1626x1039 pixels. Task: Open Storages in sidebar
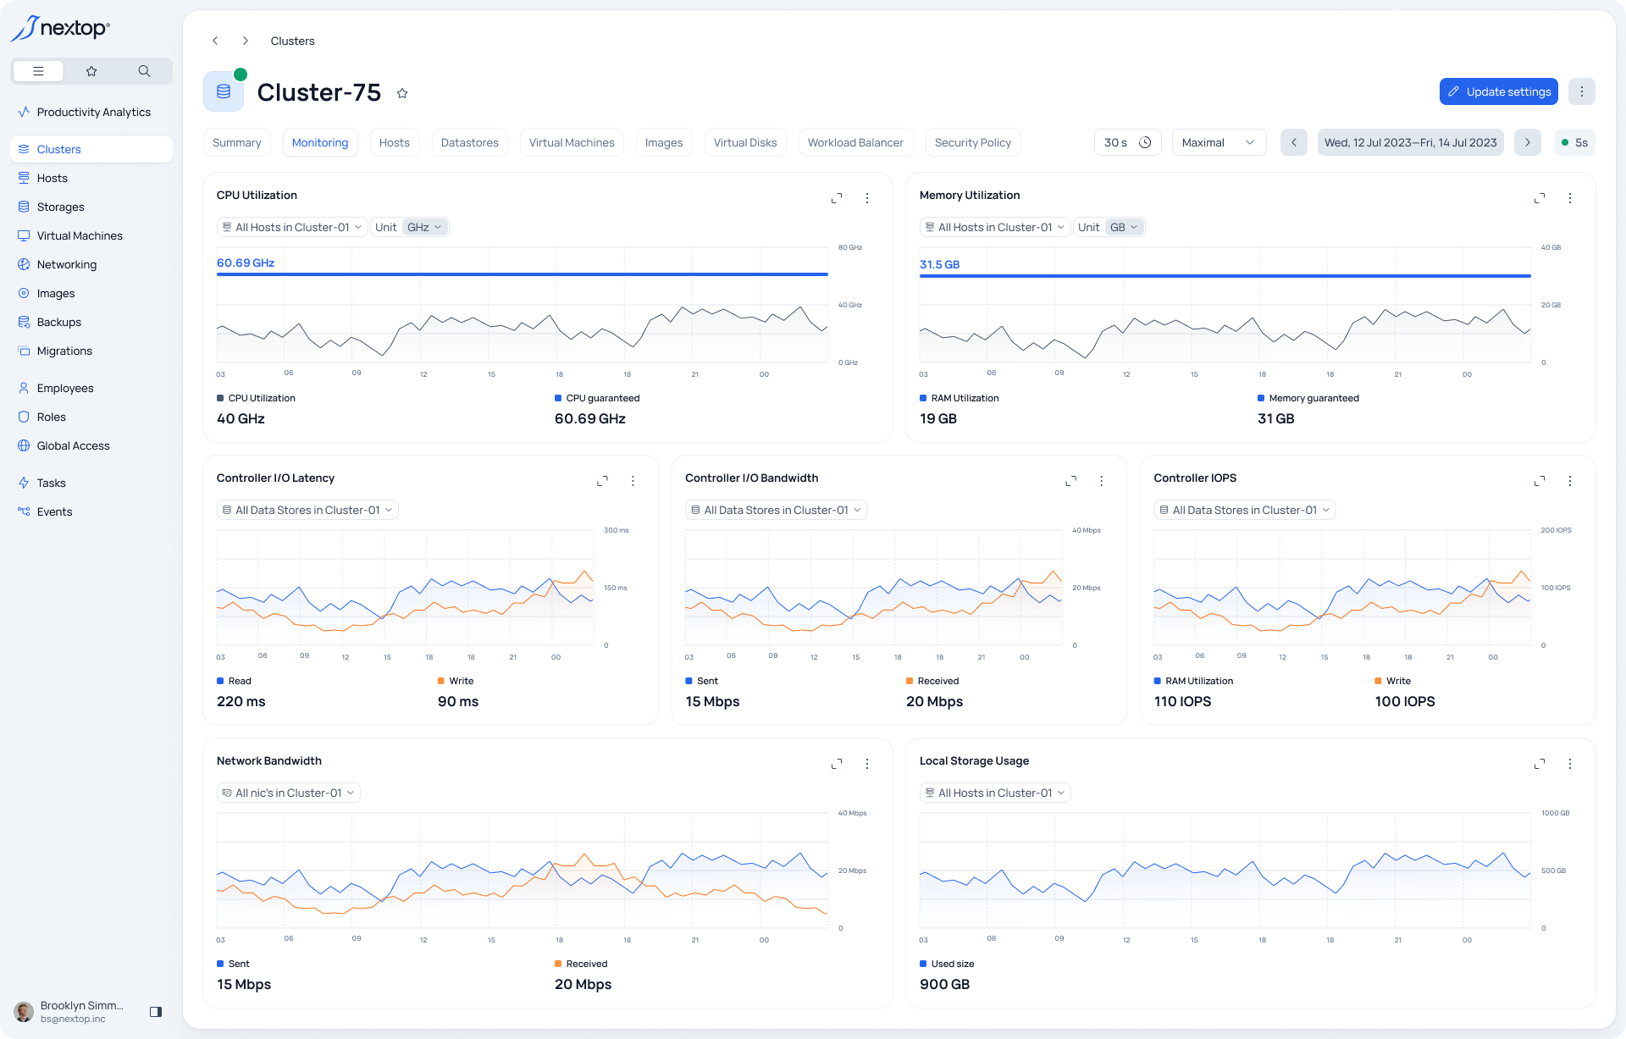tap(91, 207)
